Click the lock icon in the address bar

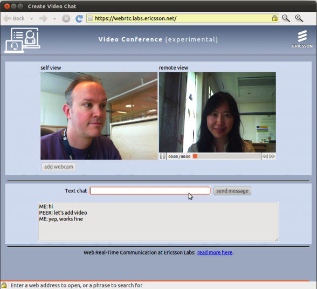[275, 18]
